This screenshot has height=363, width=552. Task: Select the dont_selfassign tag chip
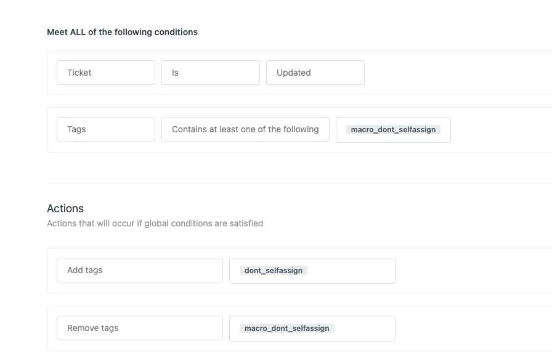(x=274, y=271)
